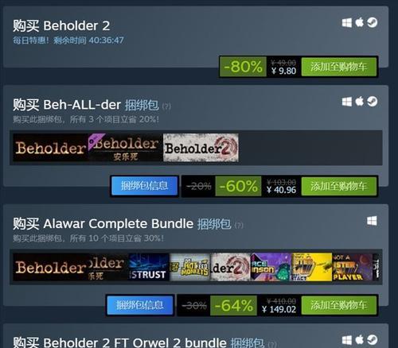Open 捆绑包信息 for the Alawar Complete Bundle

[x=140, y=305]
